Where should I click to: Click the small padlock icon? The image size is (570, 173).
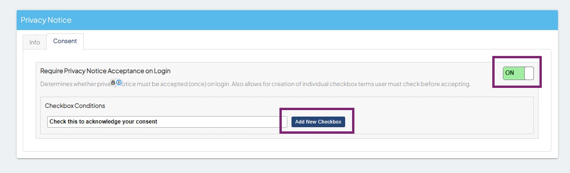pos(113,82)
